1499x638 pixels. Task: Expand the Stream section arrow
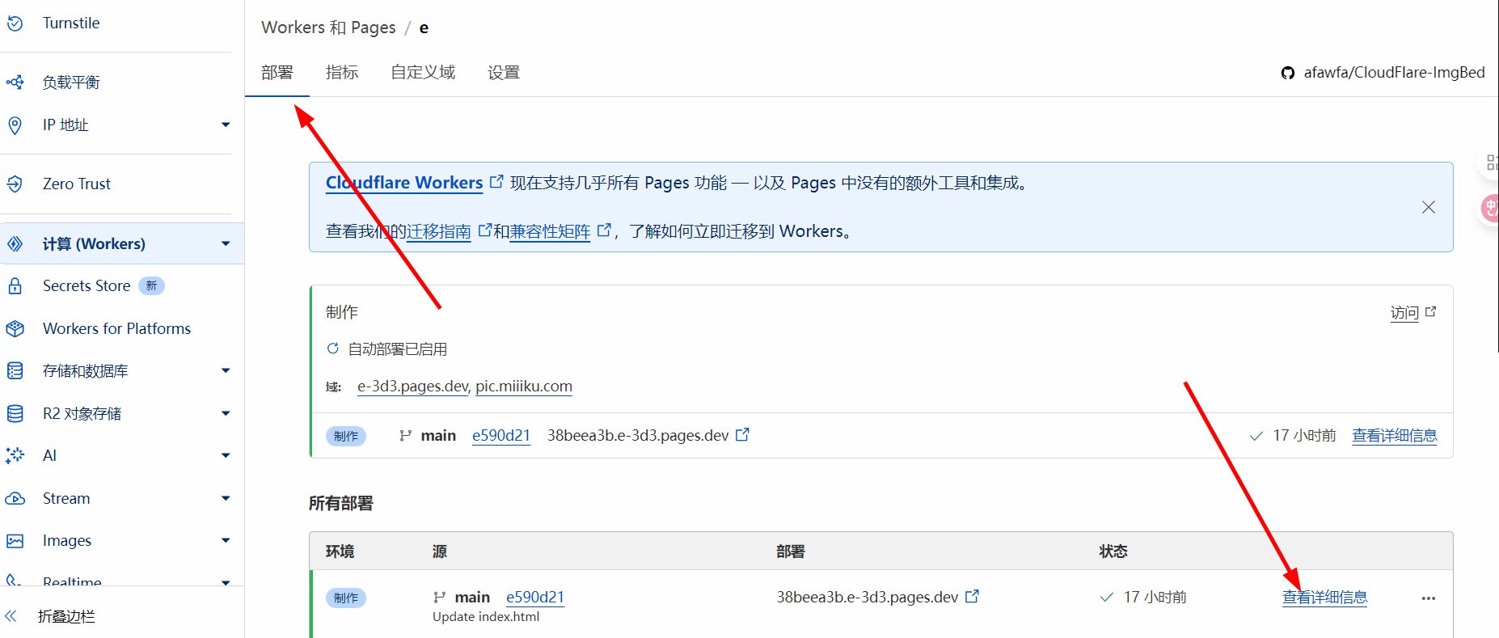(x=226, y=498)
